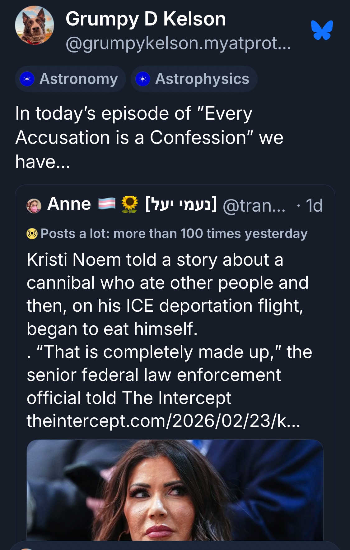Tap the Bluesky butterfly logo

(322, 30)
